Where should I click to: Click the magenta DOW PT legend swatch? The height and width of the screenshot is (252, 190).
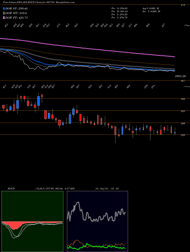click(4, 18)
